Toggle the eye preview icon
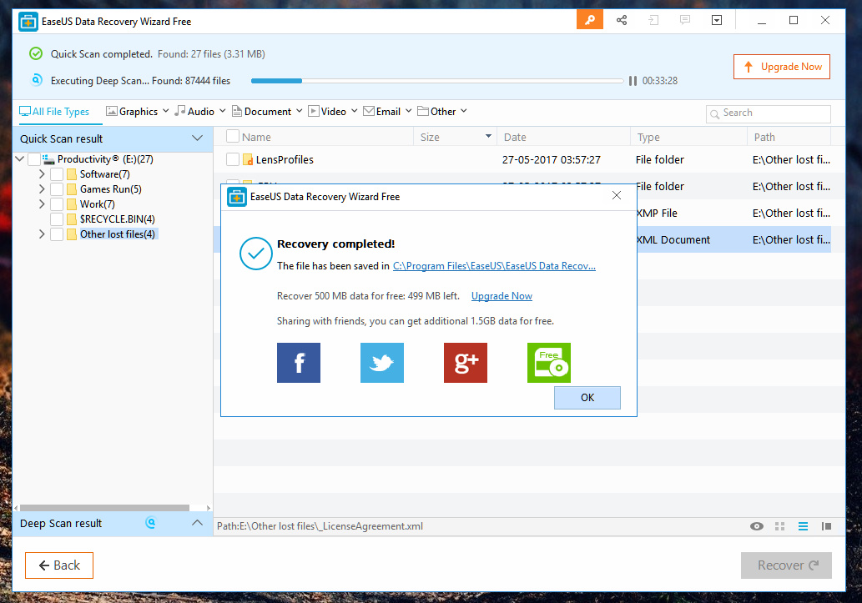The height and width of the screenshot is (603, 862). (x=757, y=526)
